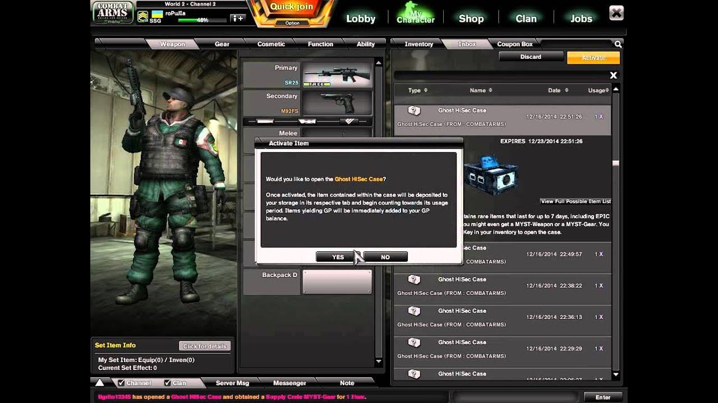Click the green 48% experience bar
This screenshot has height=403, width=718.
[202, 20]
